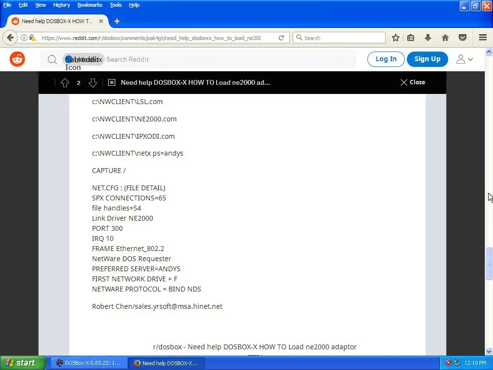
Task: Click scrollbar down arrow
Action: [x=489, y=351]
